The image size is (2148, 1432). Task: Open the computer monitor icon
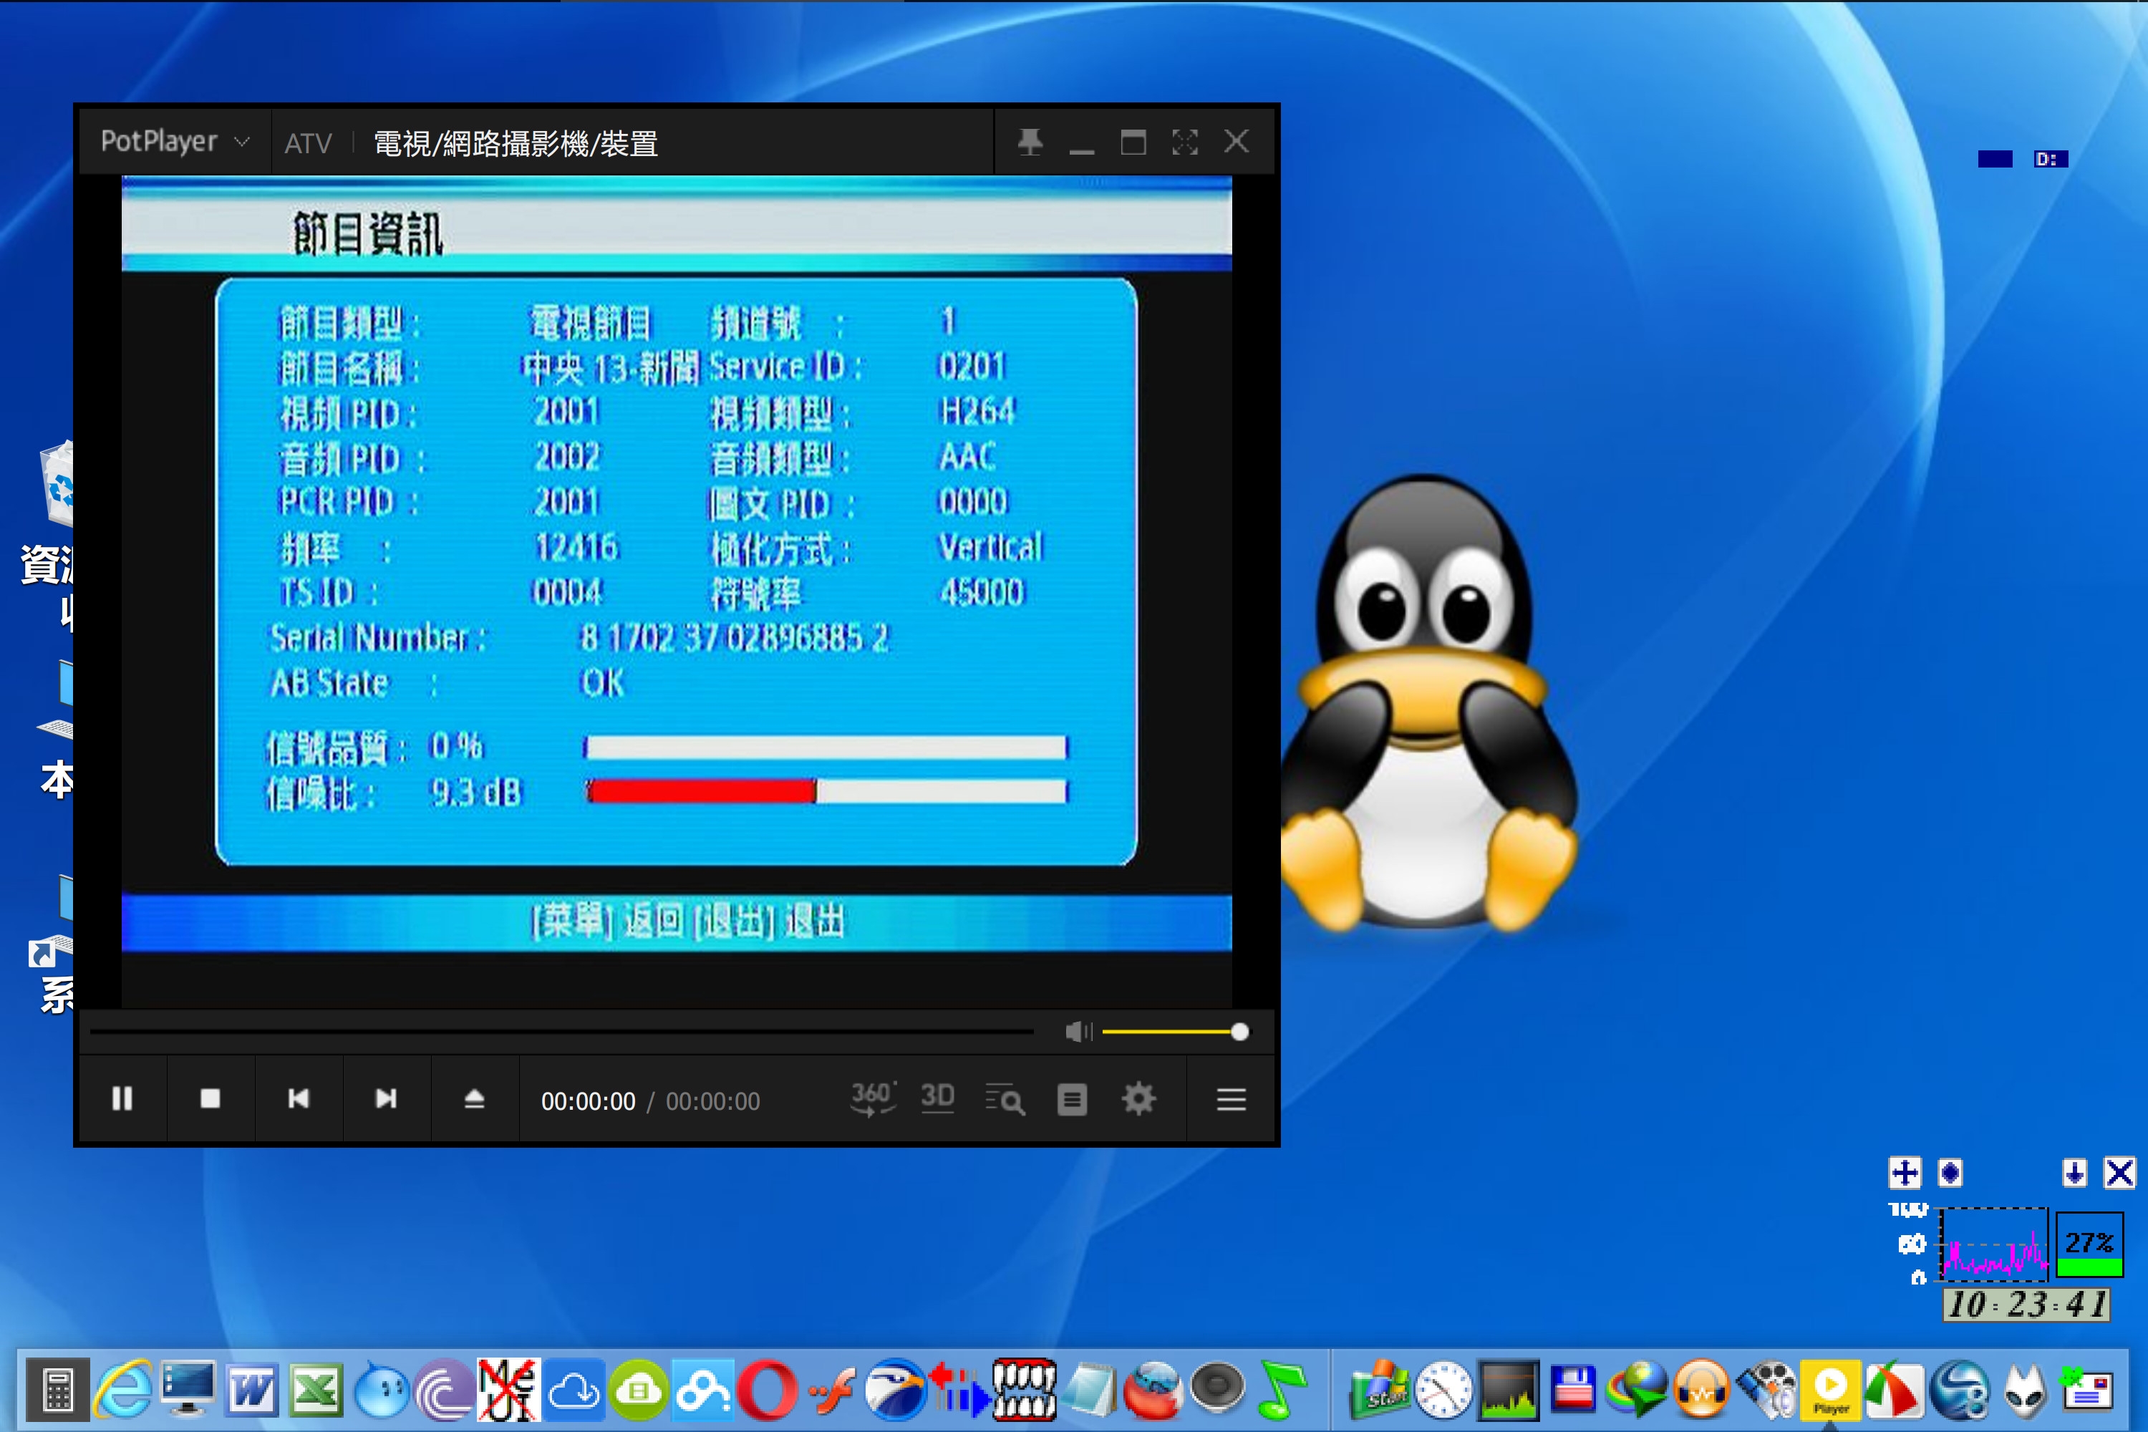[x=188, y=1390]
